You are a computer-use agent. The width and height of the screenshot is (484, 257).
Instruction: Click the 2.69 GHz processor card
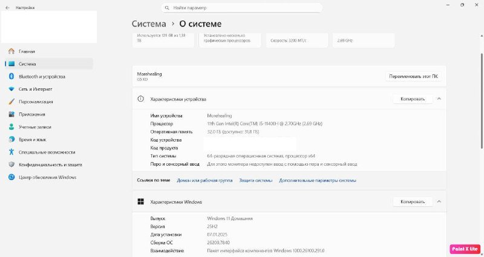click(364, 40)
